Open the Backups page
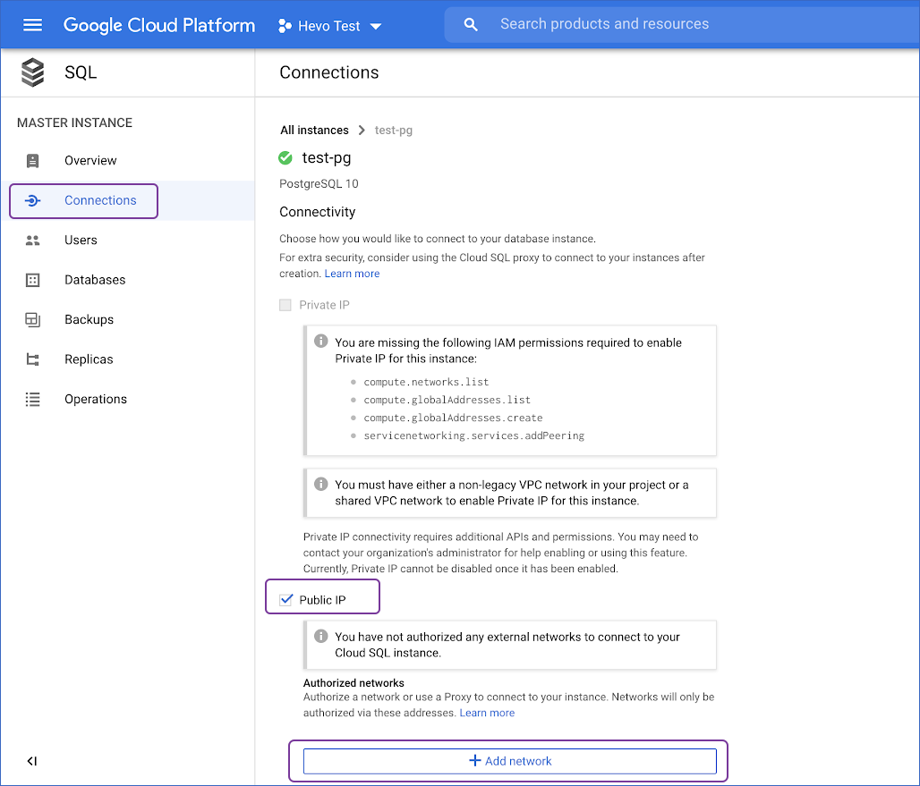This screenshot has width=920, height=786. [x=89, y=320]
